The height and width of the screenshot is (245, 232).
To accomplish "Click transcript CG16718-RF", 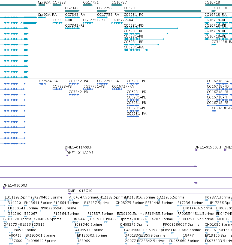I will point(215,31).
